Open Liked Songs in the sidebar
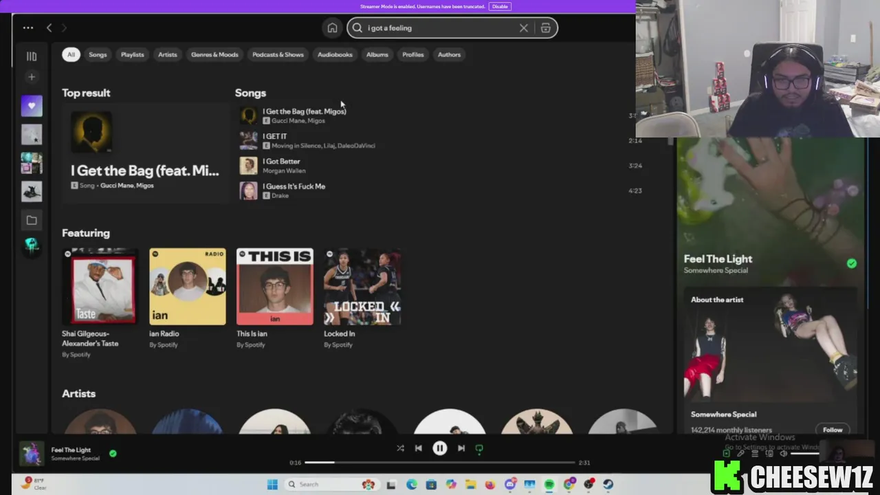The width and height of the screenshot is (880, 495). point(32,106)
